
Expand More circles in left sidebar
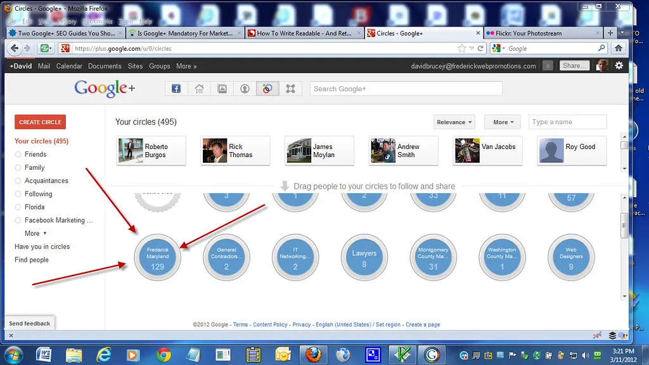coord(35,233)
